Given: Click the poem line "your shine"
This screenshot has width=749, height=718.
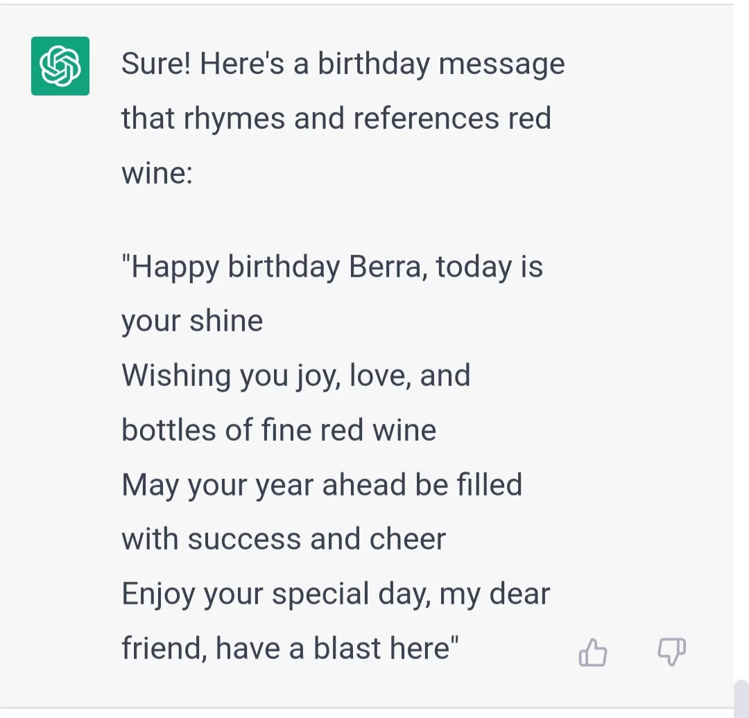Looking at the screenshot, I should [192, 321].
